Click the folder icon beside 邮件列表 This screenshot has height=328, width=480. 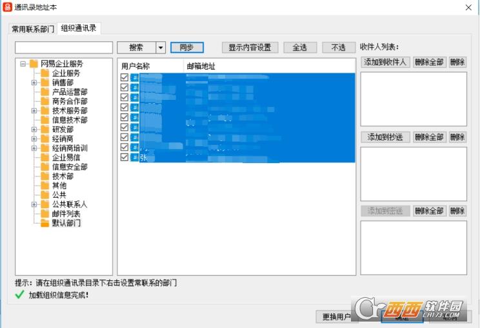pyautogui.click(x=45, y=214)
